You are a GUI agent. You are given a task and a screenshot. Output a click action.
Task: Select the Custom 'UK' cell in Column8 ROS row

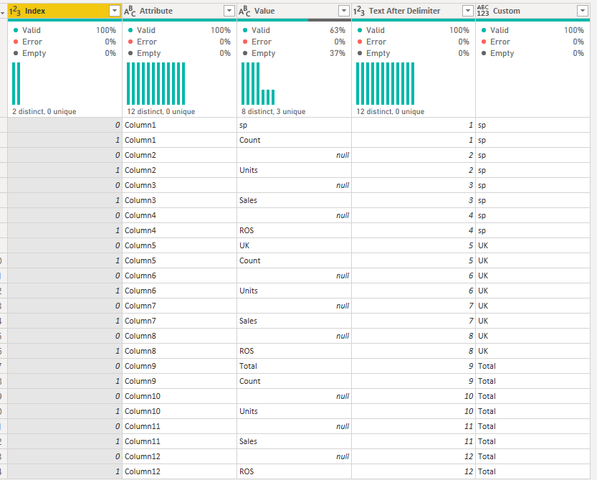point(532,351)
